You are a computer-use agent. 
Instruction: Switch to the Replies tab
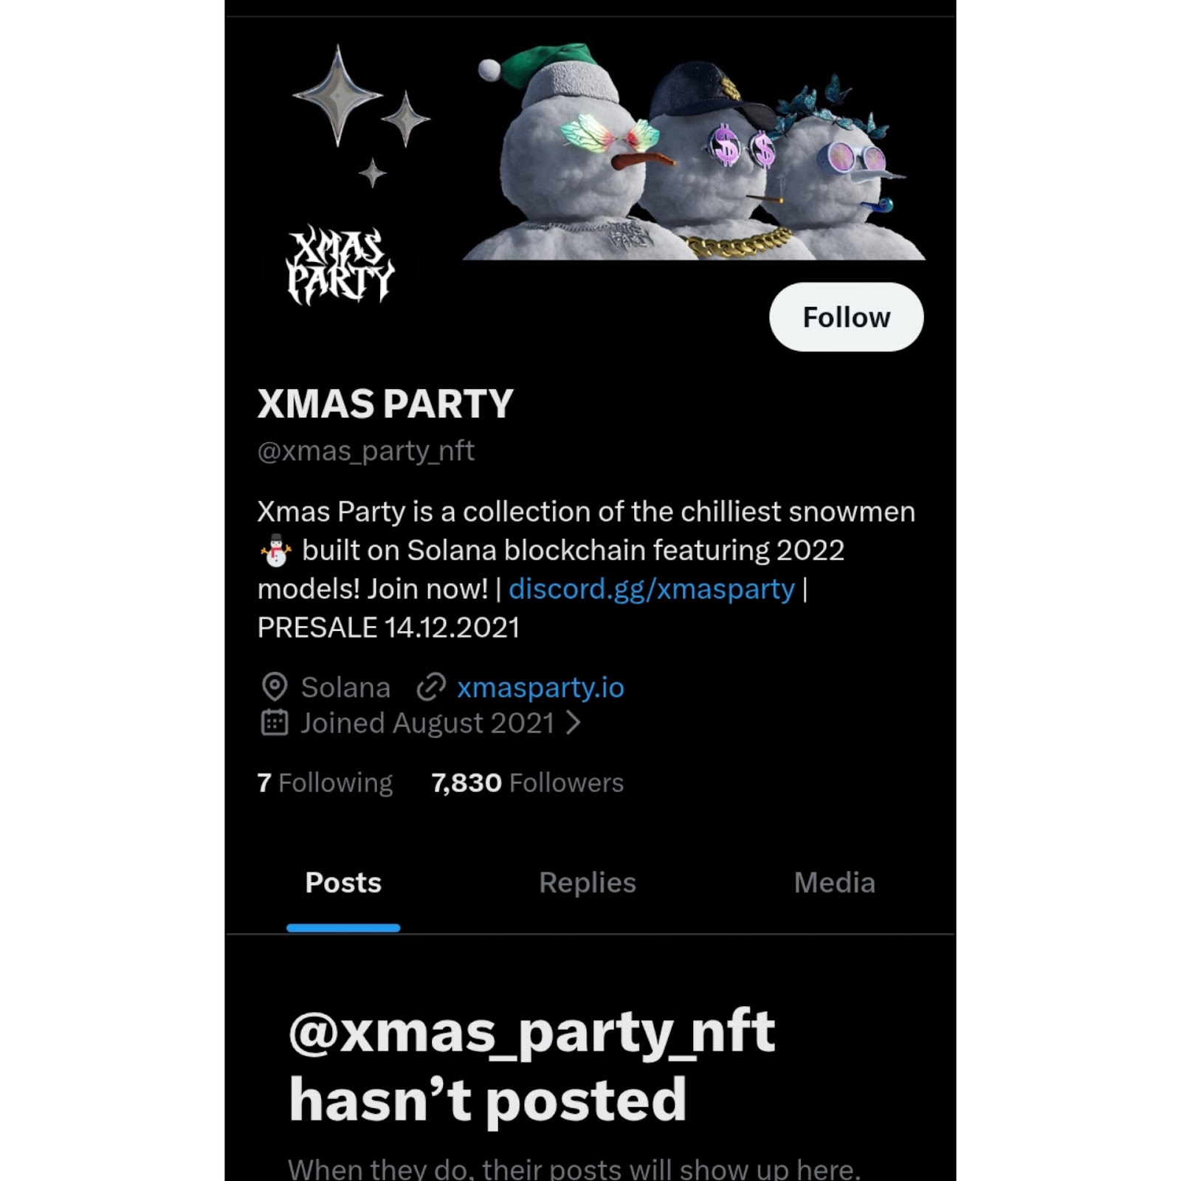pyautogui.click(x=588, y=883)
